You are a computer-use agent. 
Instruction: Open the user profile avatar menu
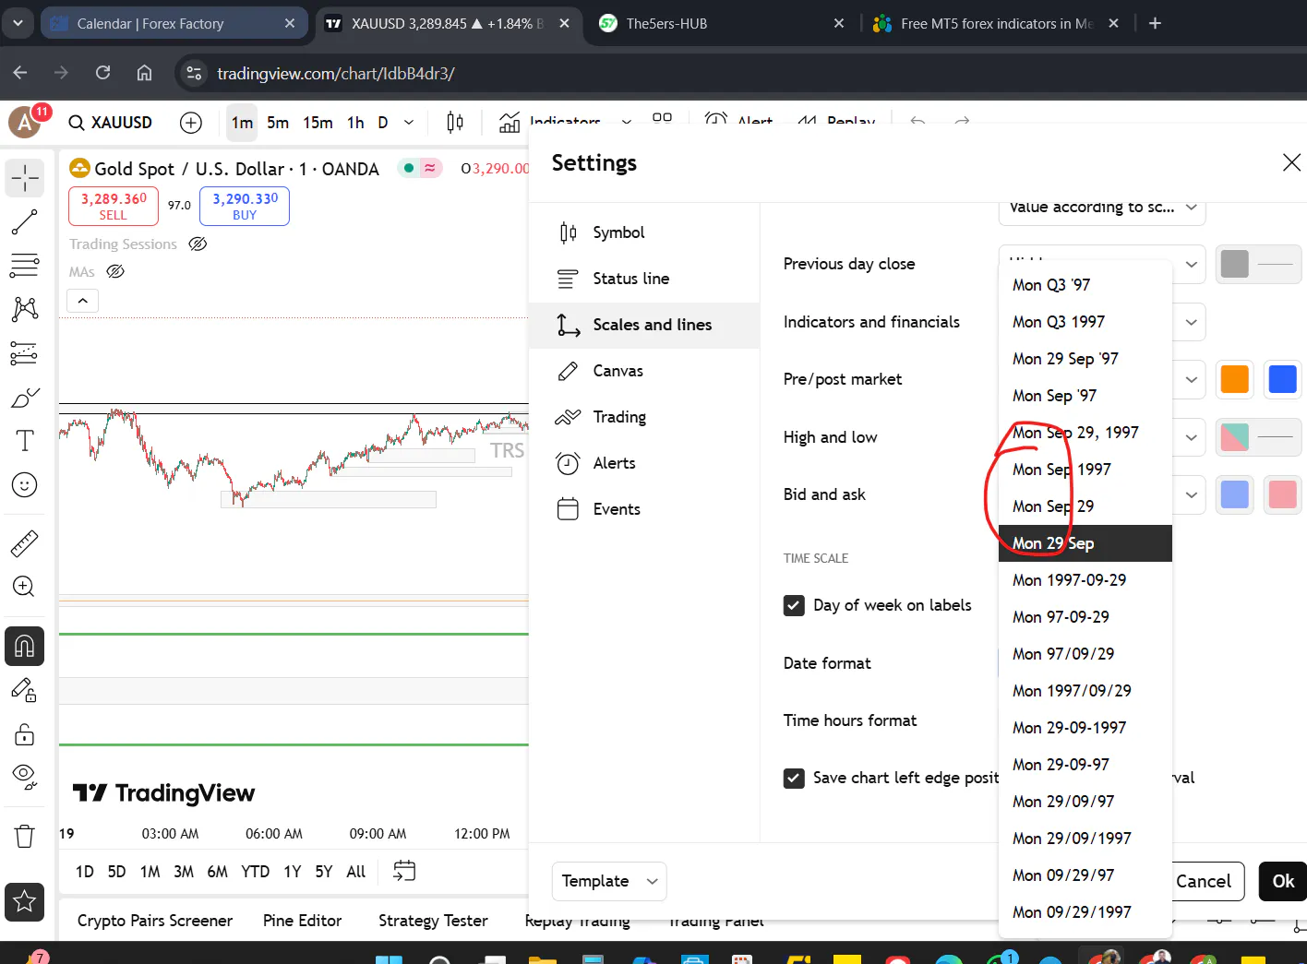25,122
